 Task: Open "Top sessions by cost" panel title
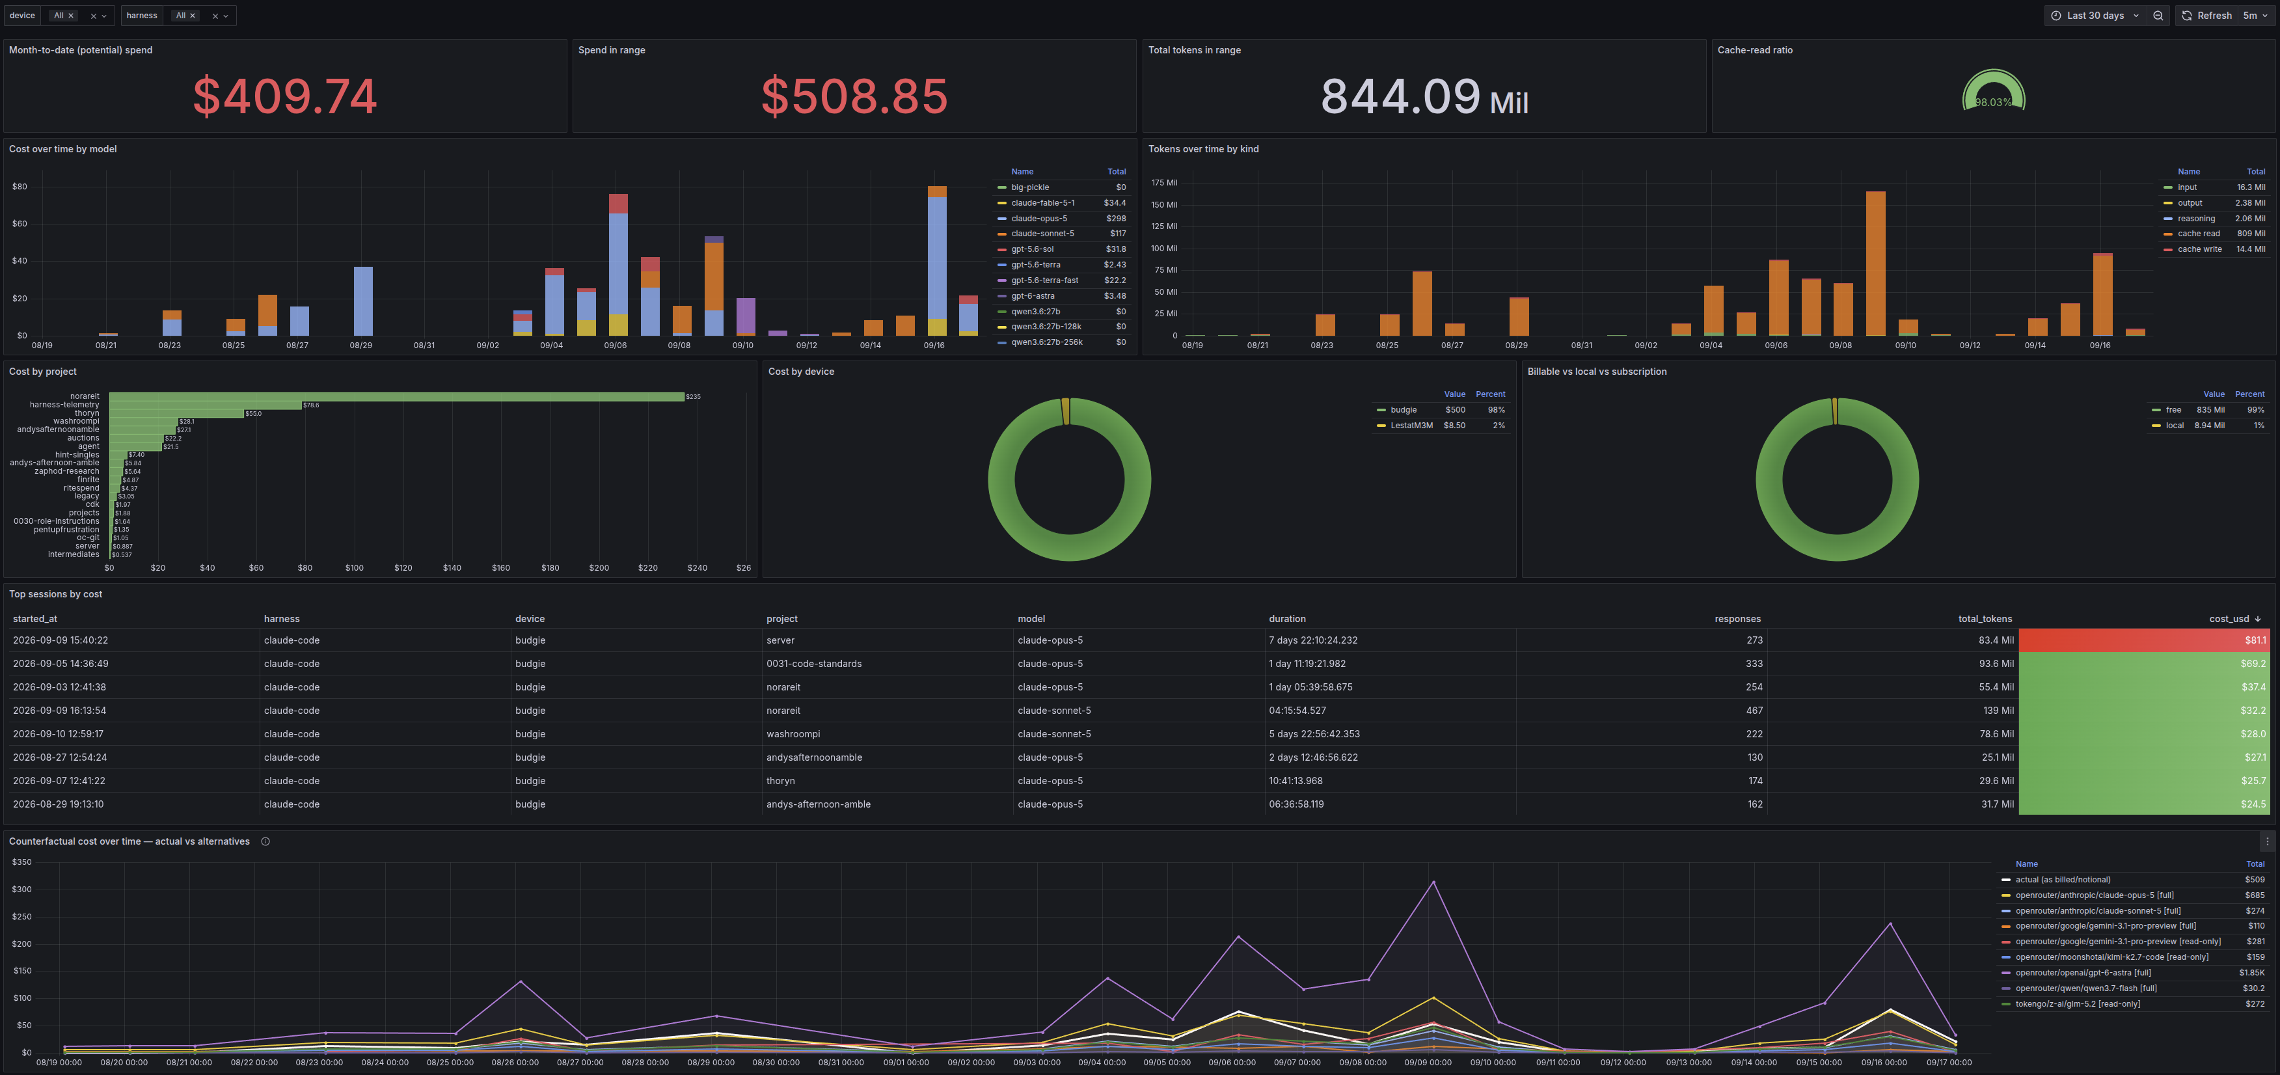(56, 594)
